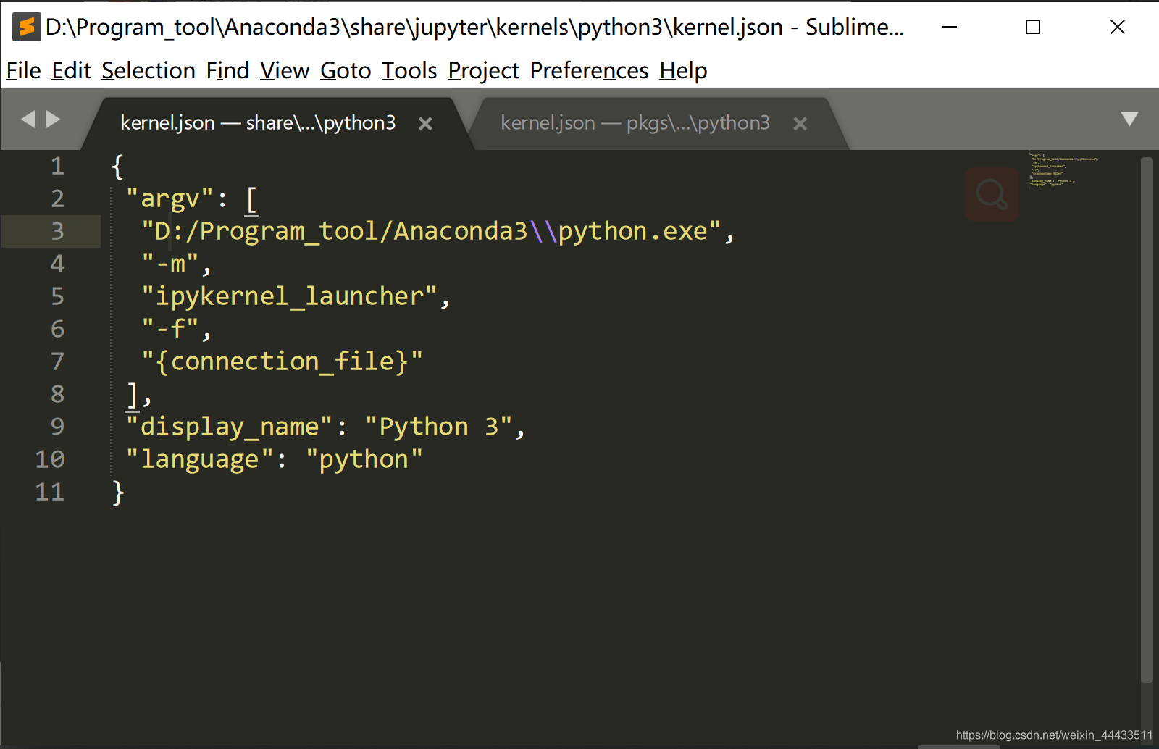
Task: Click the "-f" string
Action: (x=170, y=329)
